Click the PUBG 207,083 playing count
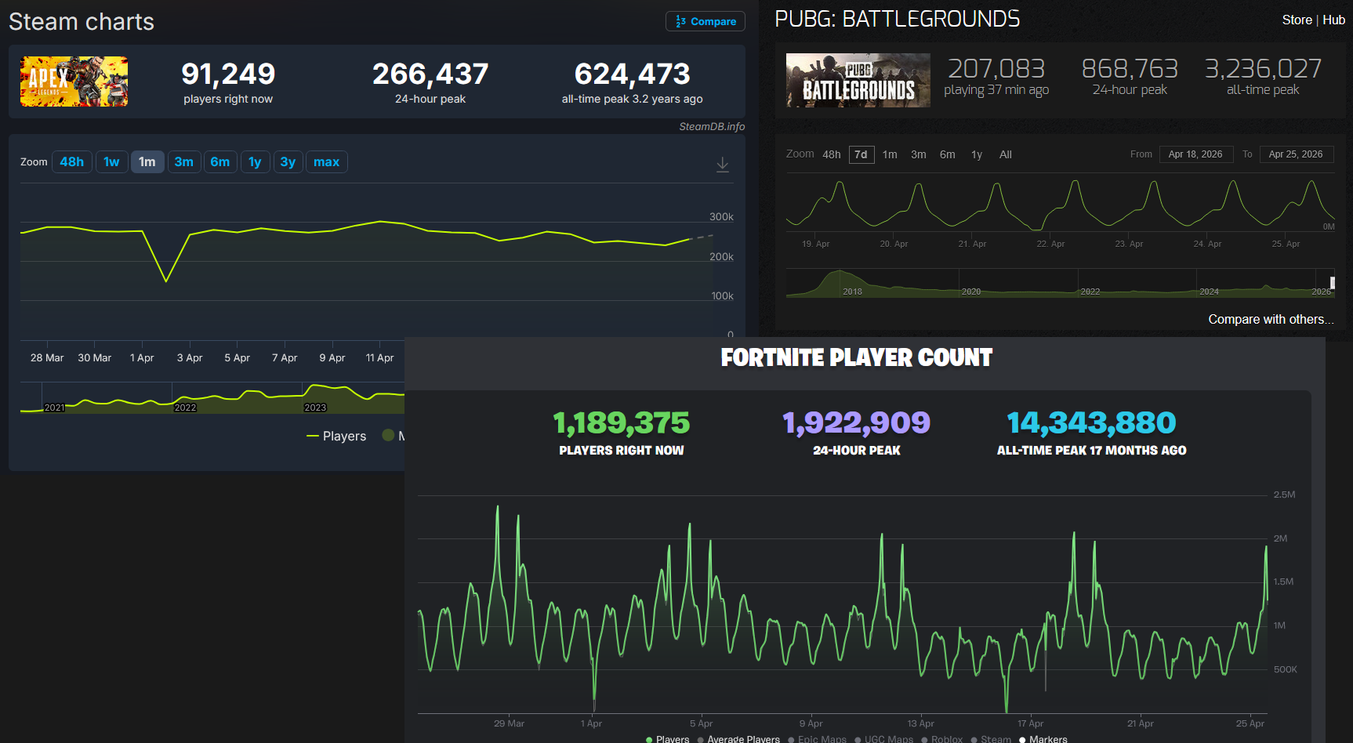This screenshot has height=743, width=1353. pyautogui.click(x=996, y=68)
